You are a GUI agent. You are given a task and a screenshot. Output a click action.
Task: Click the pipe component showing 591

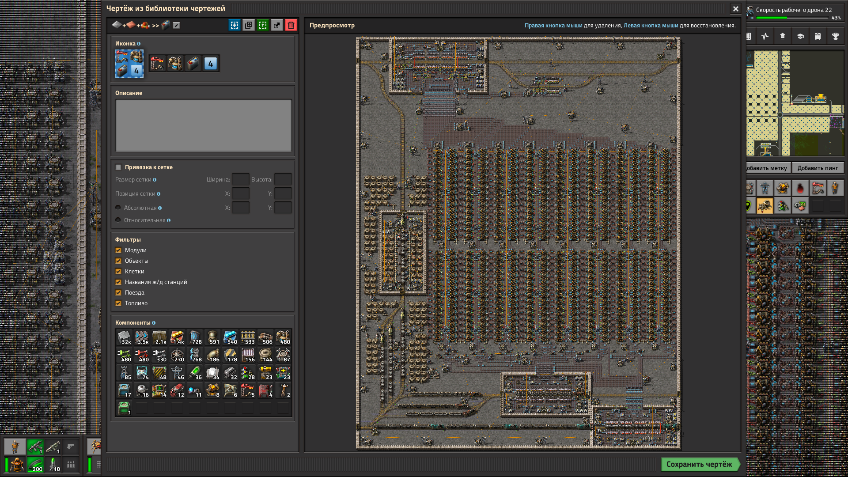[x=212, y=337]
